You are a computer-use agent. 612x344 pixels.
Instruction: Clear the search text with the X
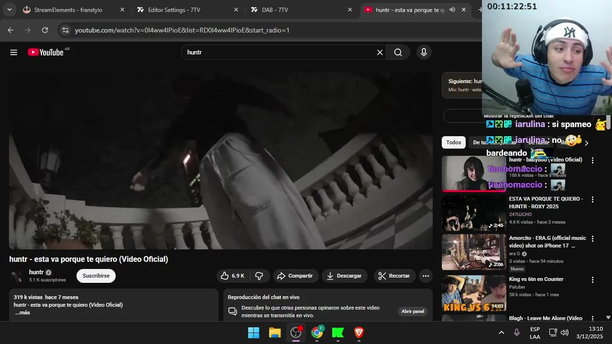380,53
